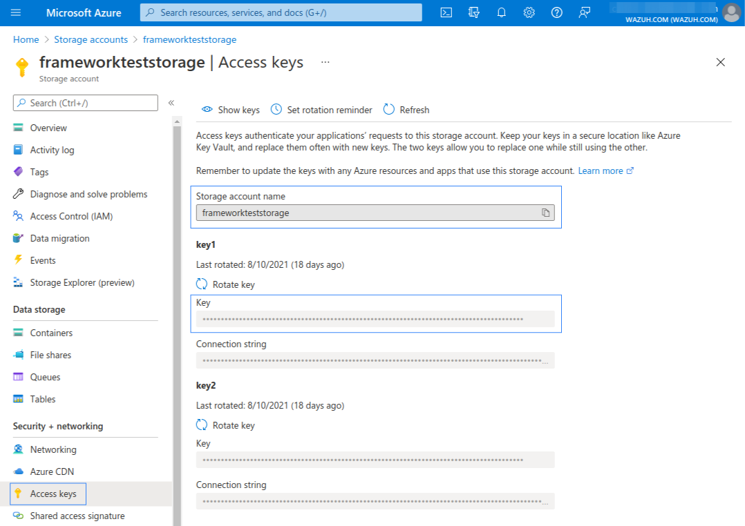Click the top search resources box
This screenshot has height=526, width=745.
point(281,12)
